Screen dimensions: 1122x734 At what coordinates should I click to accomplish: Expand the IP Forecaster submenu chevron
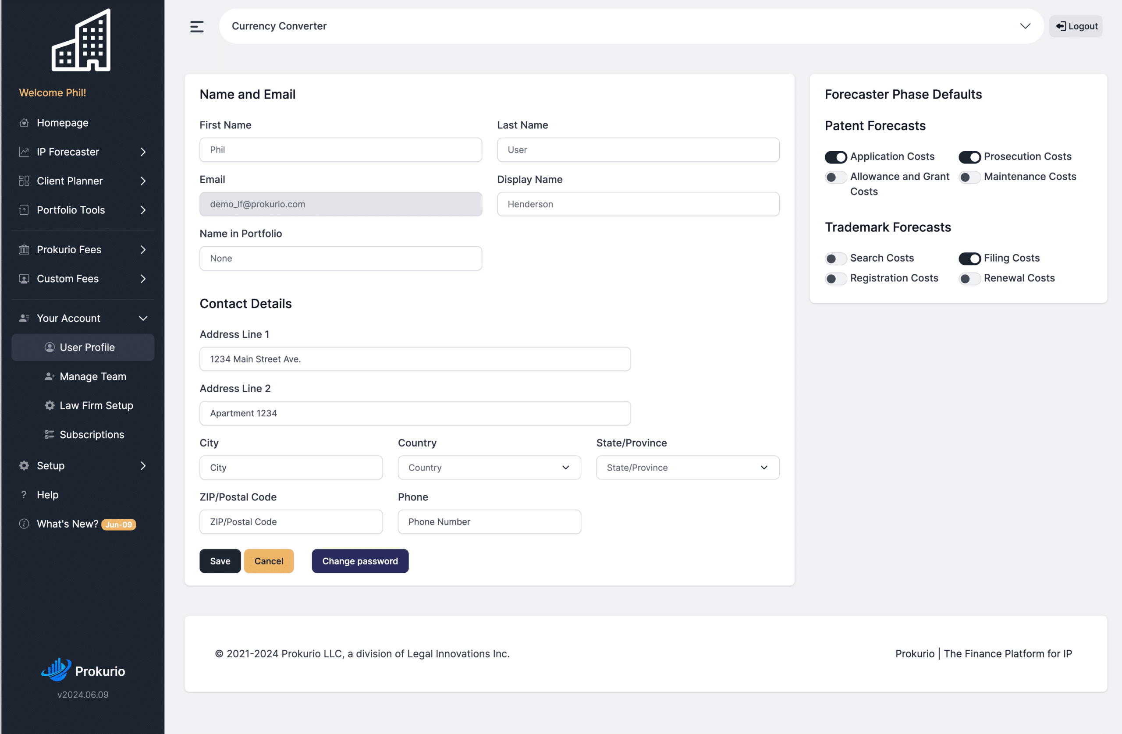point(143,152)
